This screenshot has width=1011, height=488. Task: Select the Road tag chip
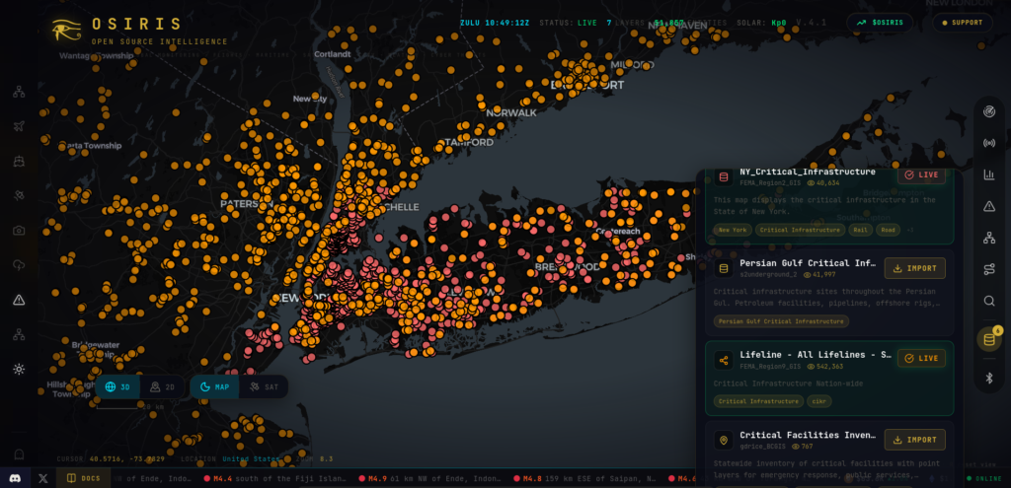pyautogui.click(x=888, y=230)
